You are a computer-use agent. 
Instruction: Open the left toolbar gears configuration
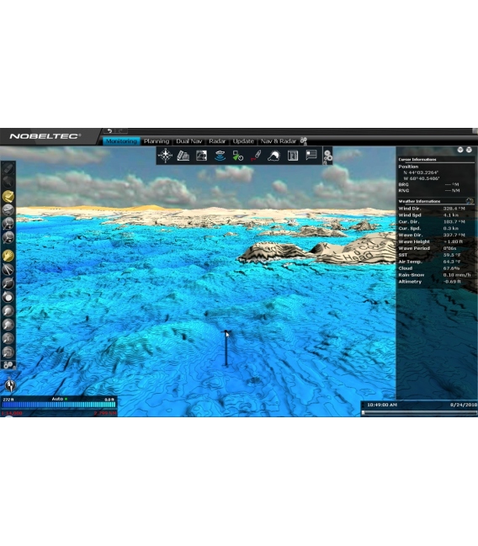pyautogui.click(x=8, y=365)
